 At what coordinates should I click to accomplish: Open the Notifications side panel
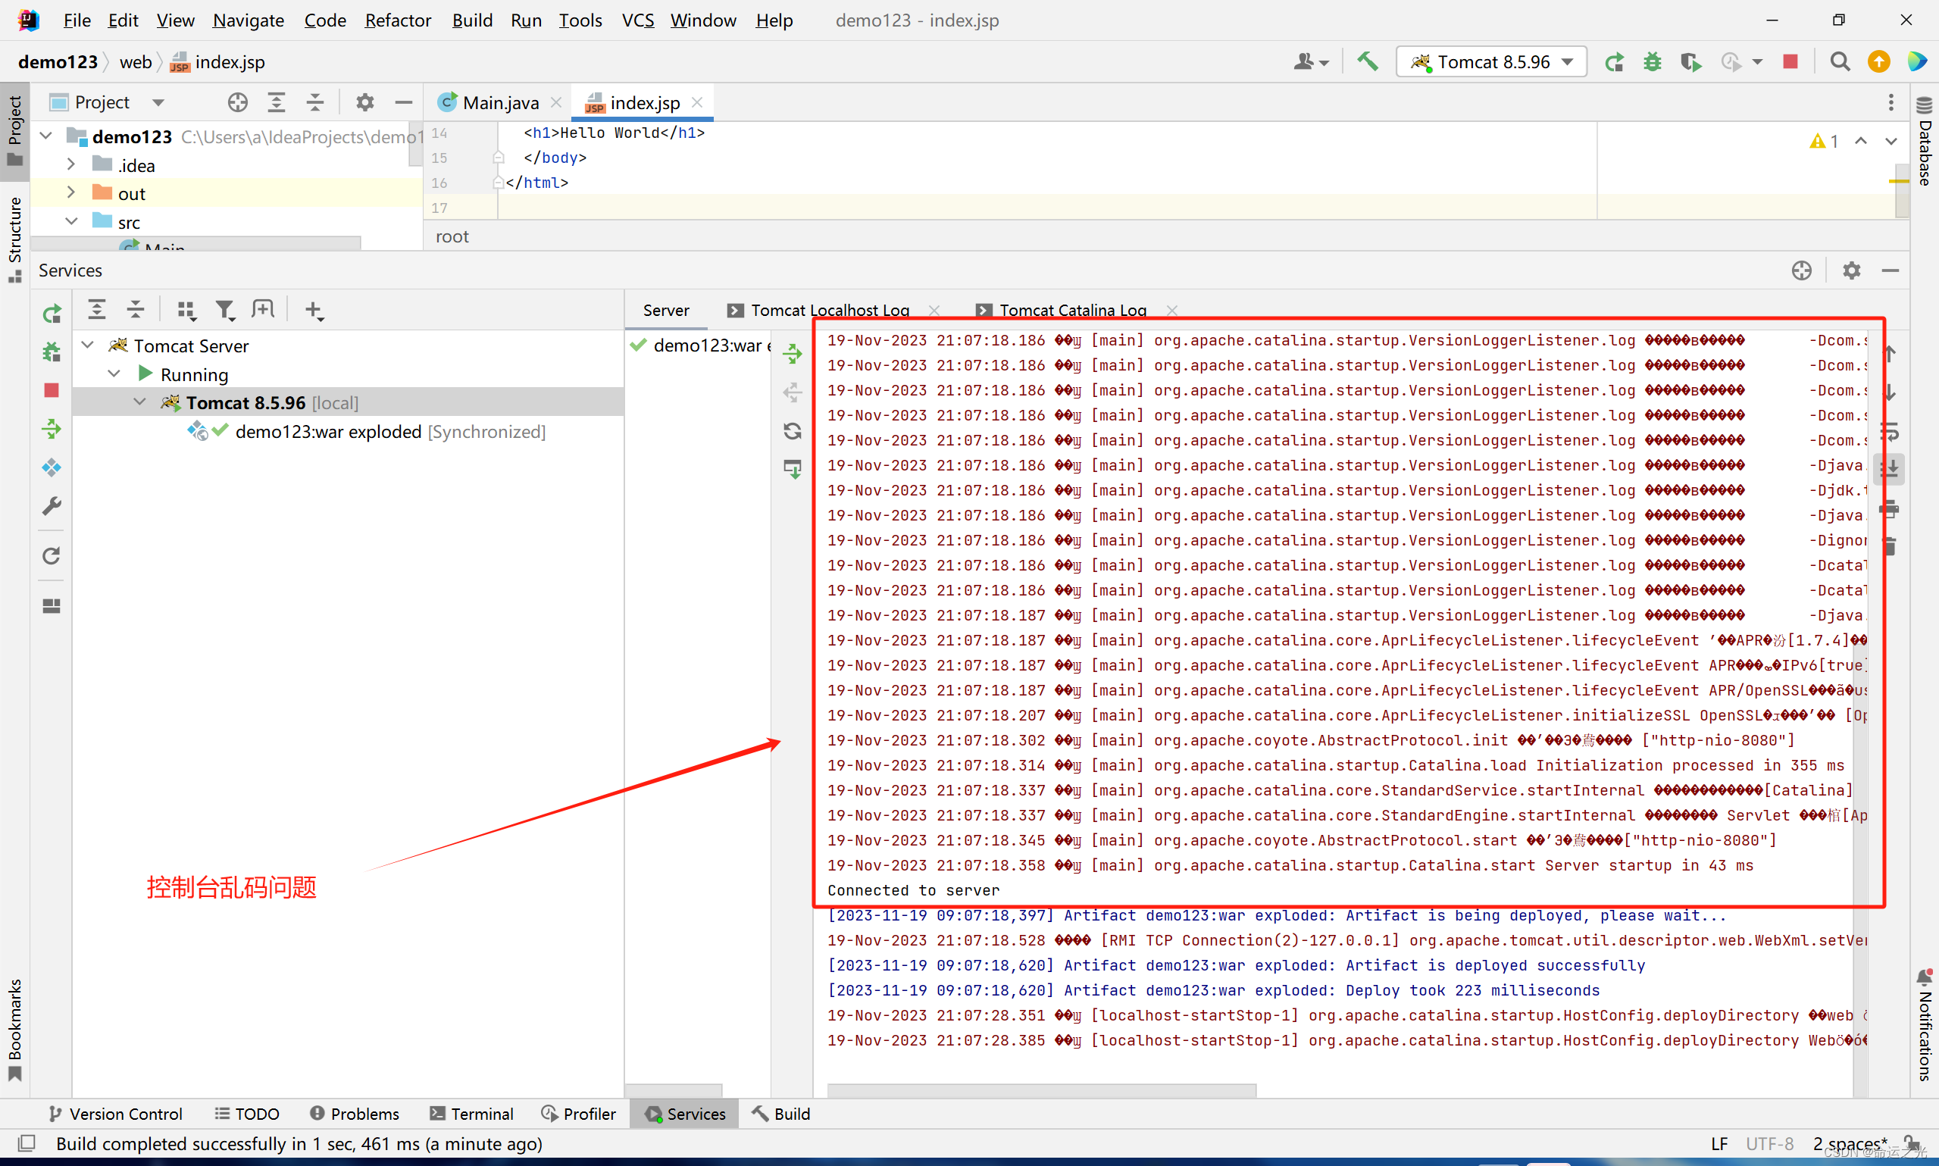tap(1924, 1024)
